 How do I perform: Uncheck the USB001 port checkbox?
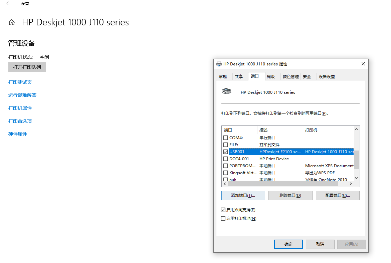click(225, 152)
